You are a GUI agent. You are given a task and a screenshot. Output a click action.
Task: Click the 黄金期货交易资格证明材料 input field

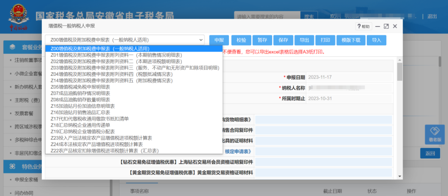[x=324, y=173]
